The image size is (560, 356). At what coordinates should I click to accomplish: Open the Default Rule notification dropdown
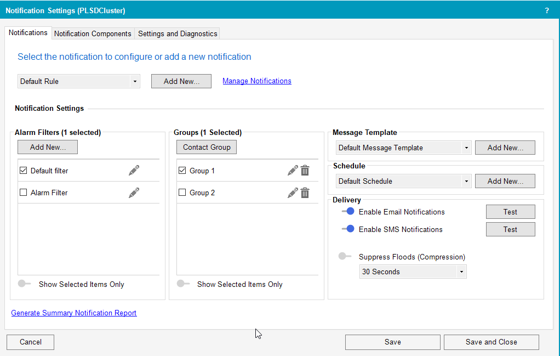coord(79,81)
